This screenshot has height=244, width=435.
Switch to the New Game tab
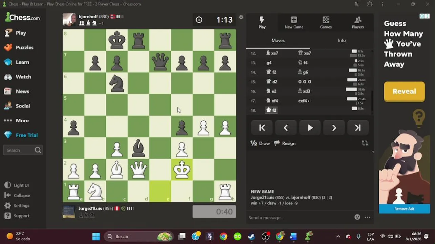pyautogui.click(x=294, y=22)
